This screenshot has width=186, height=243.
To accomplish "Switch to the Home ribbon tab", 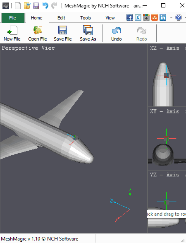I will click(37, 18).
